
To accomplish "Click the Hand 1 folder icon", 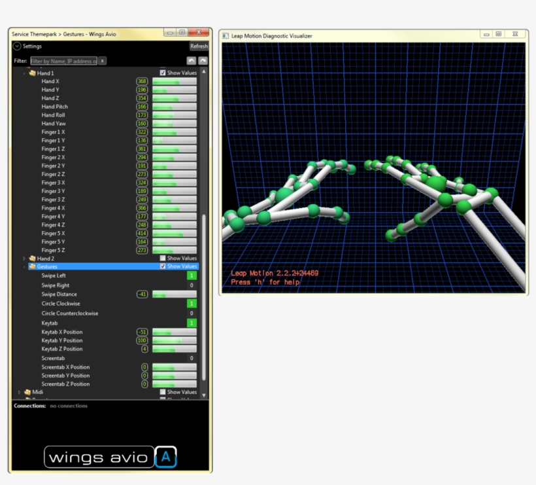I will pos(32,73).
